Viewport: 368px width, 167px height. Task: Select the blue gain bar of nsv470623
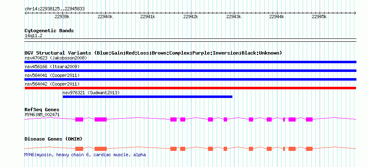[x=190, y=62]
